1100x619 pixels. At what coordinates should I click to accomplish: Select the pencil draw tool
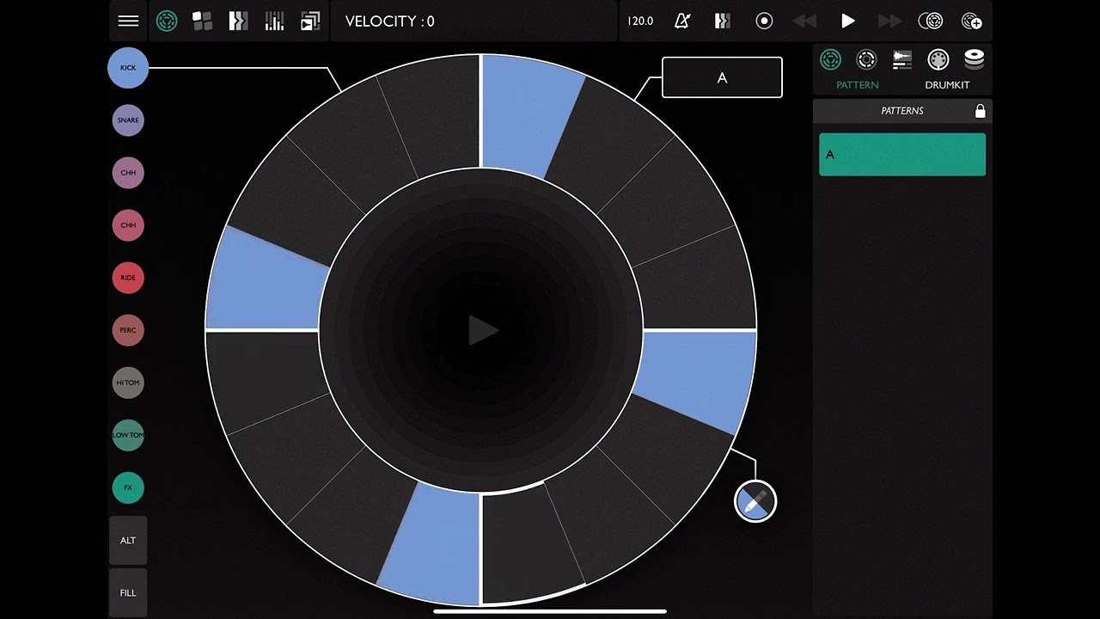(755, 502)
